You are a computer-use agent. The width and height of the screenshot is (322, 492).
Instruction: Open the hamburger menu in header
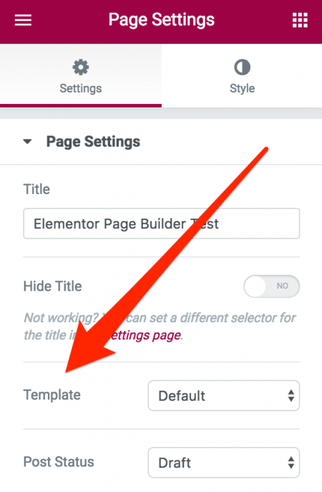click(x=23, y=20)
